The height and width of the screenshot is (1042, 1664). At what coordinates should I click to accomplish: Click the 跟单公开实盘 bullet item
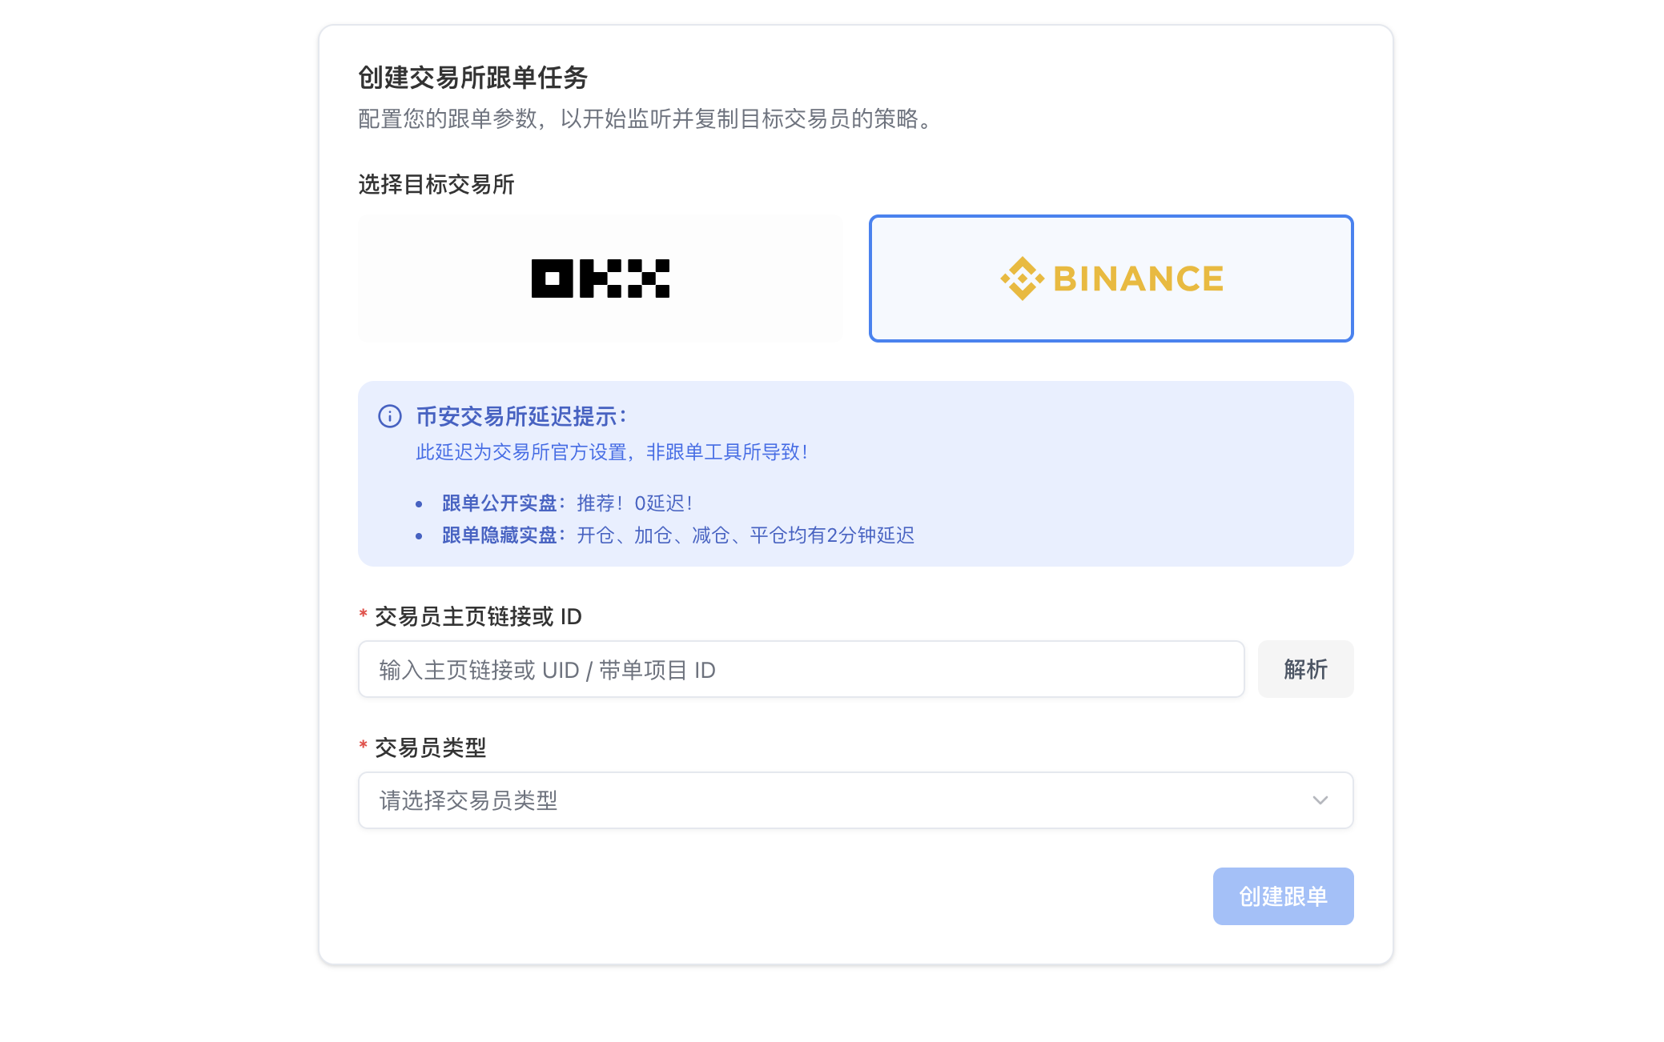pos(567,503)
